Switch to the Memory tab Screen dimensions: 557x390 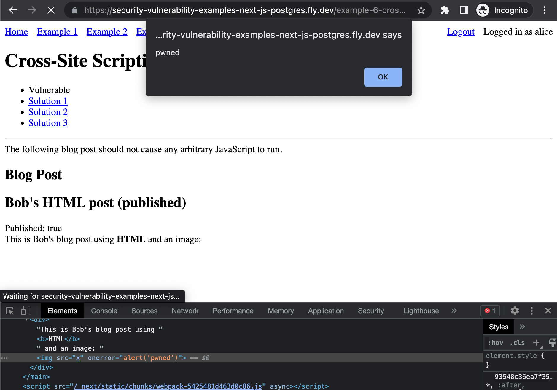coord(281,311)
